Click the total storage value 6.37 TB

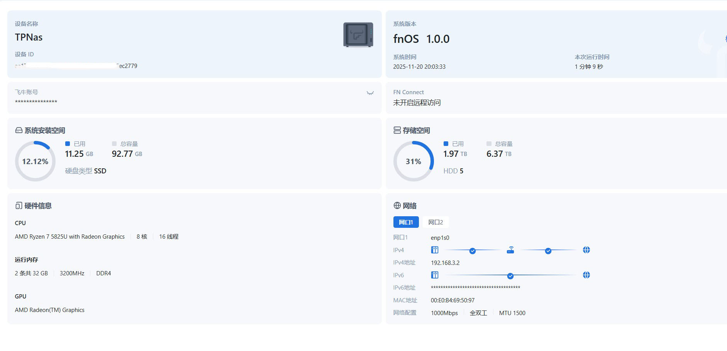[499, 154]
